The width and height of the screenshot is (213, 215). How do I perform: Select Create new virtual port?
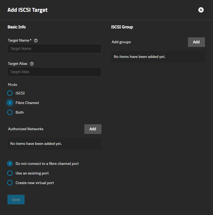(x=10, y=183)
